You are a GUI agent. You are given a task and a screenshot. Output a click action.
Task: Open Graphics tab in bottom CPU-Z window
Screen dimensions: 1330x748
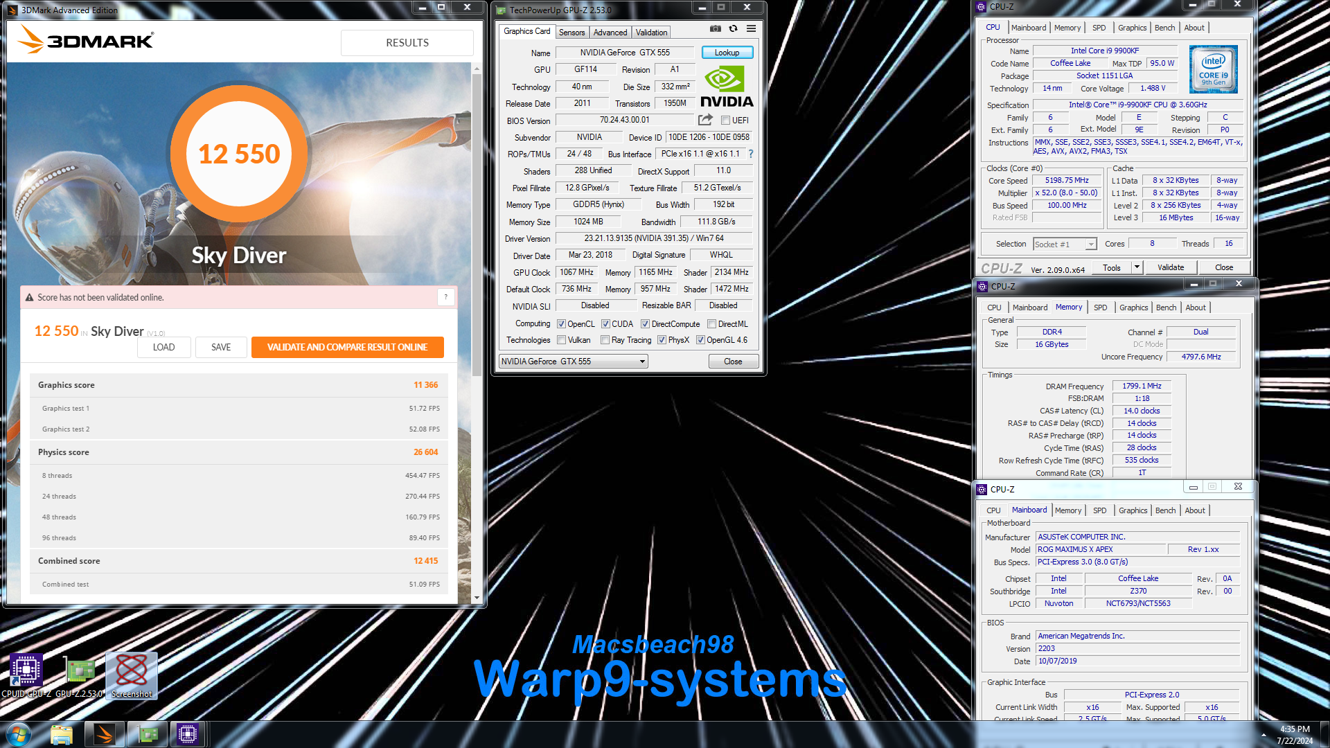pyautogui.click(x=1133, y=510)
